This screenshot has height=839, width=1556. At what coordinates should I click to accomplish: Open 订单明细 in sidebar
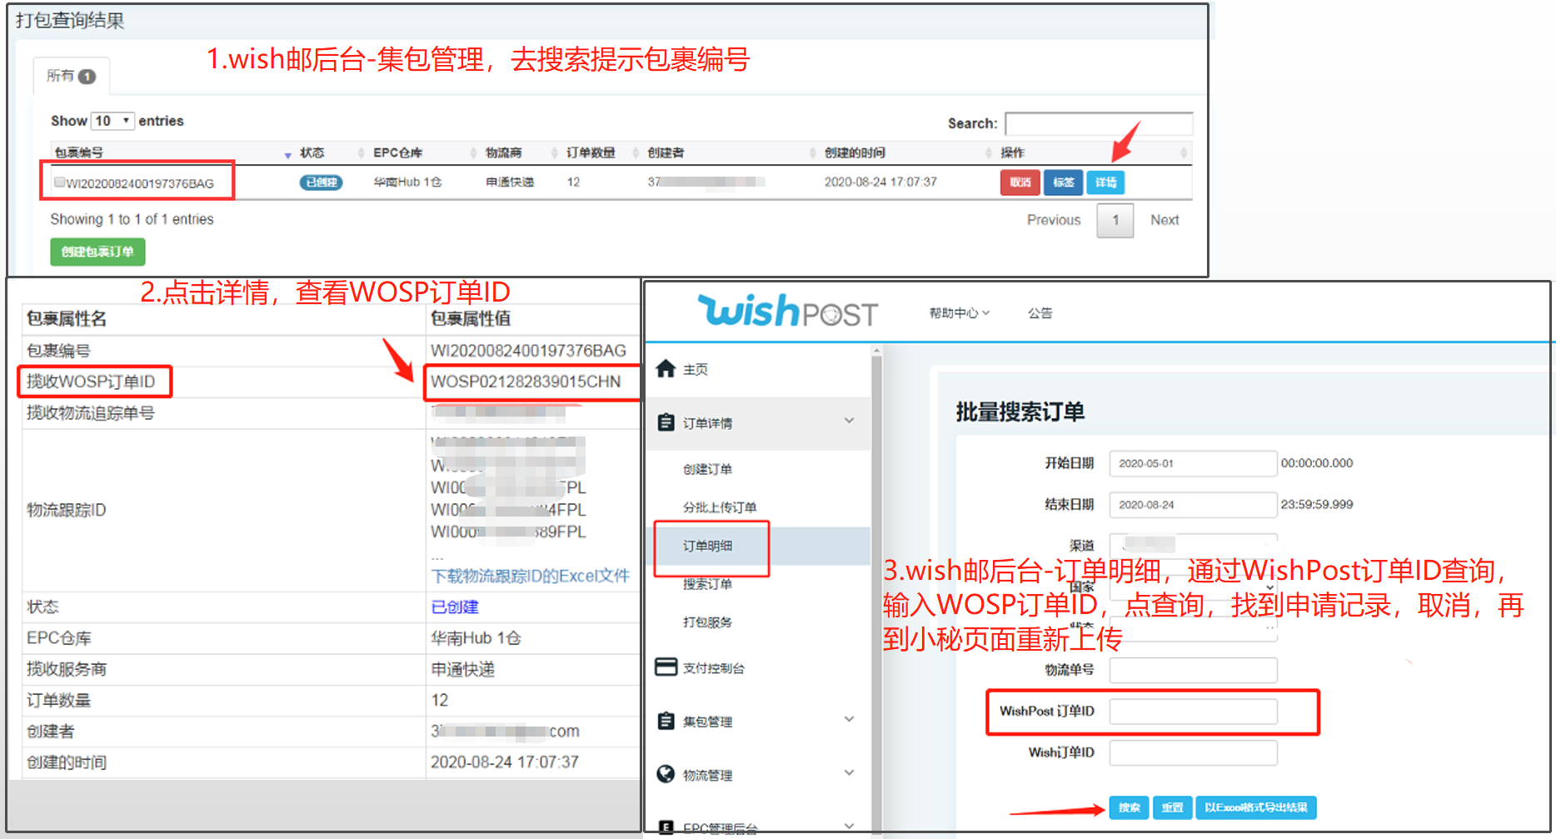(707, 546)
